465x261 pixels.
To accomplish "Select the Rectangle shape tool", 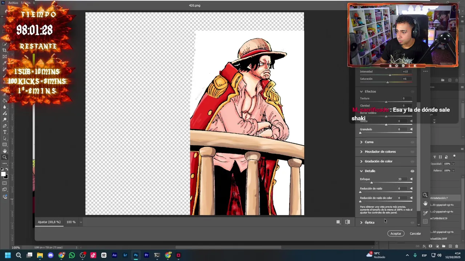I will (5, 145).
